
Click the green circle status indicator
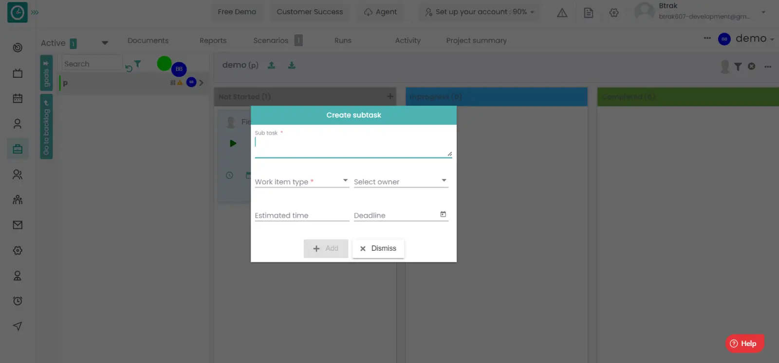[x=164, y=63]
